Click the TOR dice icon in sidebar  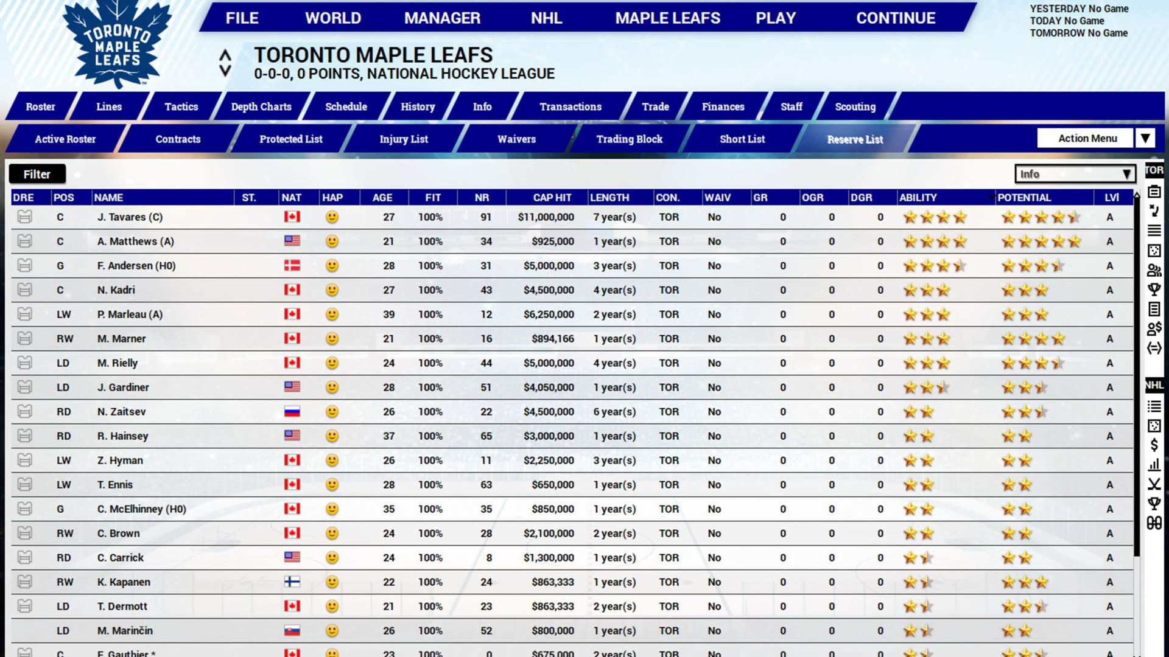(1154, 251)
